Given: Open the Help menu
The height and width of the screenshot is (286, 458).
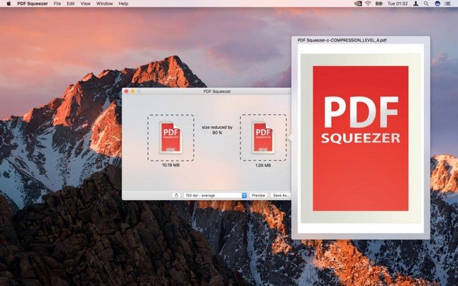Looking at the screenshot, I should pos(123,4).
